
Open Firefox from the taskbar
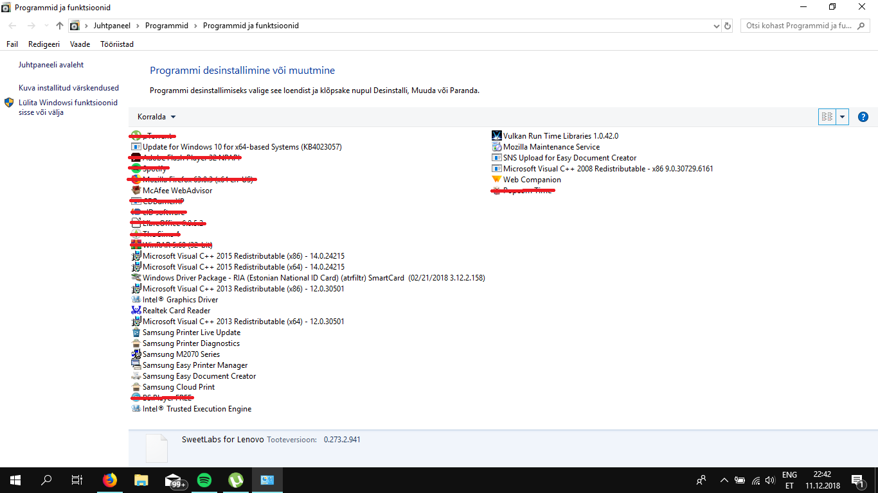pyautogui.click(x=110, y=480)
